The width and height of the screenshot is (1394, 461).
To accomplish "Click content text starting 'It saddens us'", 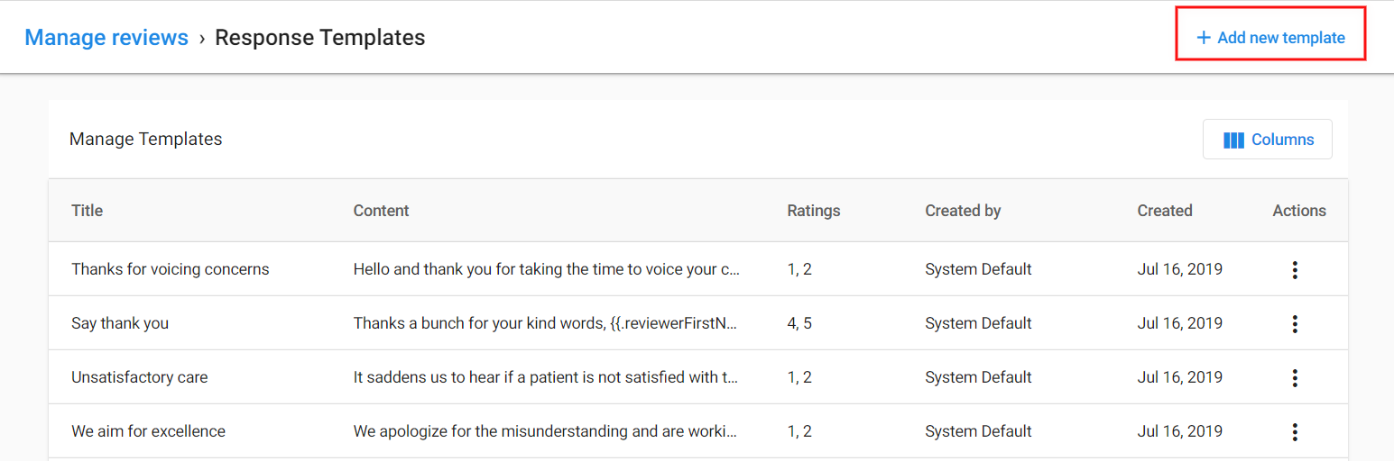I will pos(547,377).
